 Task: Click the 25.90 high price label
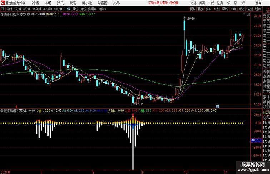click(191, 19)
